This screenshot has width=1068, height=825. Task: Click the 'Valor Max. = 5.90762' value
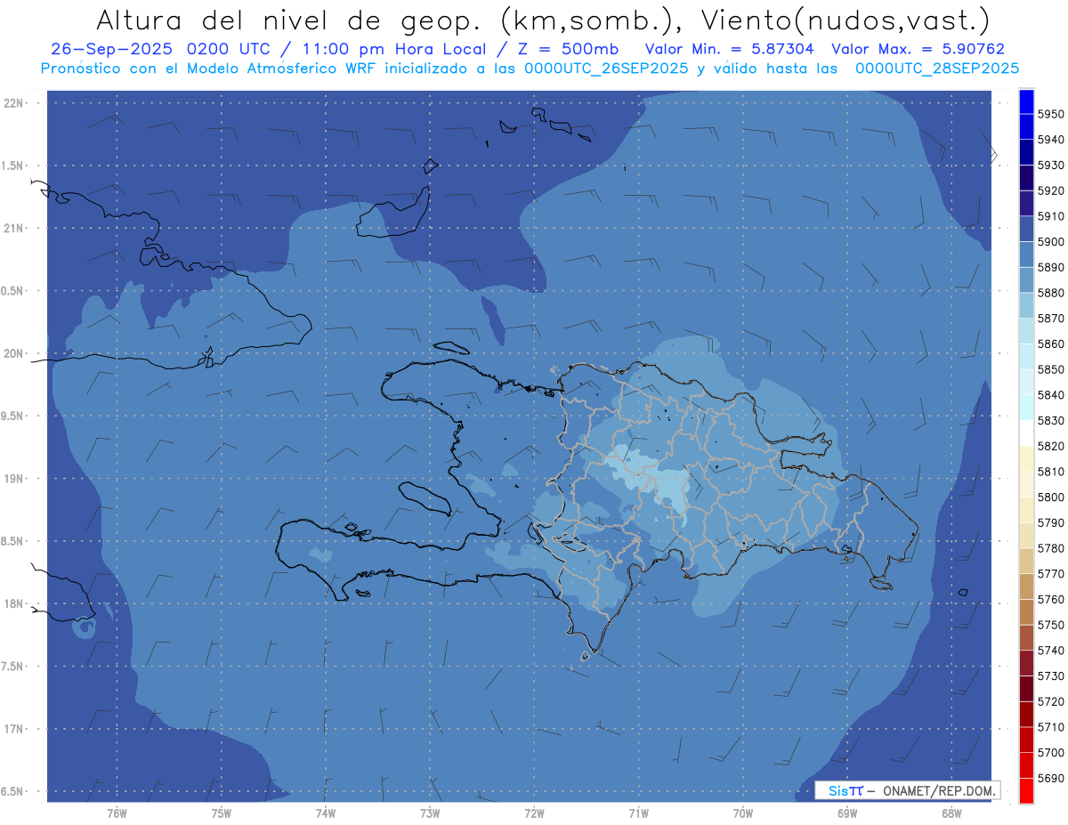(x=918, y=49)
